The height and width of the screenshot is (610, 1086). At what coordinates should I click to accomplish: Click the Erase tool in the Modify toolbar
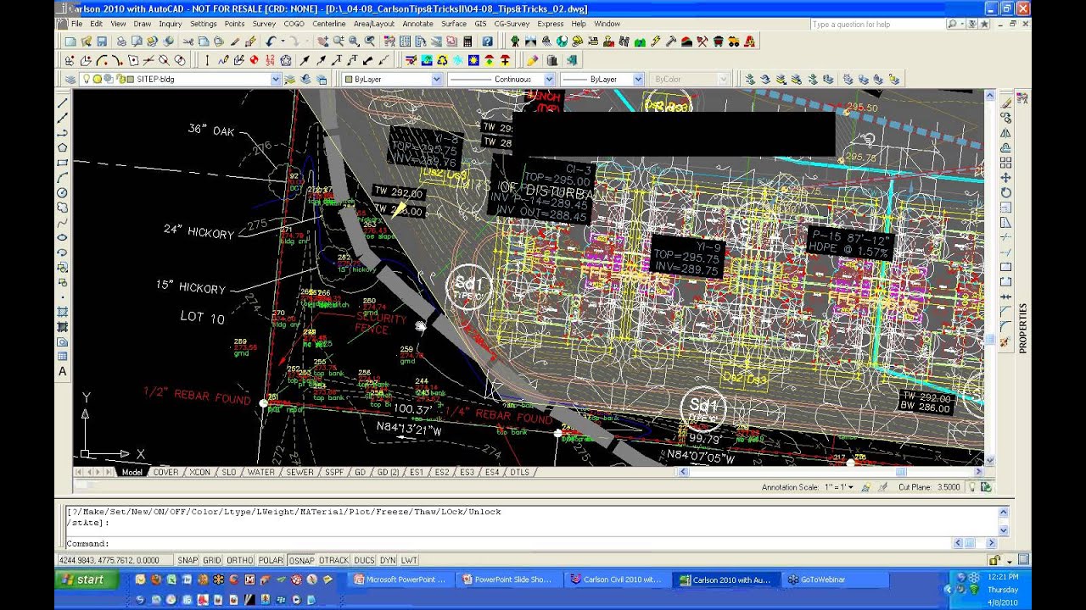(x=1006, y=103)
